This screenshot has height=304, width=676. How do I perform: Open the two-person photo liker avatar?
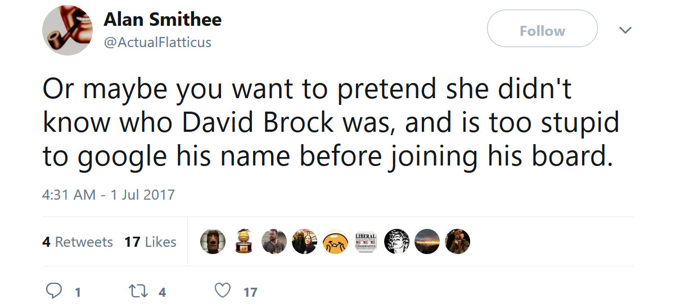(x=305, y=242)
